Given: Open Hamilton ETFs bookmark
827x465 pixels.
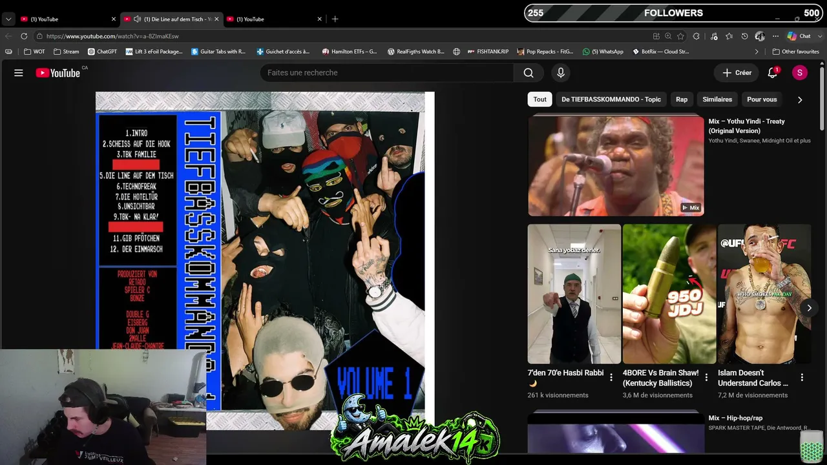Looking at the screenshot, I should click(x=350, y=52).
